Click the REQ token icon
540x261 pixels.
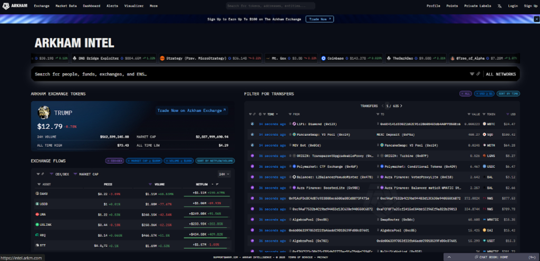[x=37, y=235]
